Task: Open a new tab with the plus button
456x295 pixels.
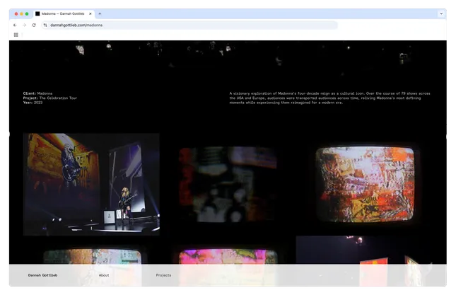Action: coord(100,13)
